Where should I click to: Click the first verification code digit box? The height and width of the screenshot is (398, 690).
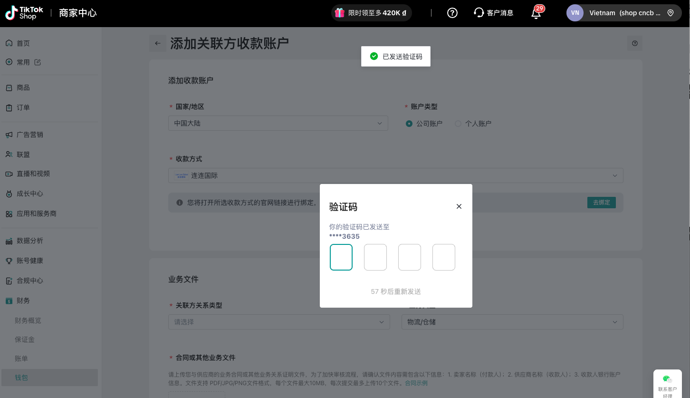341,257
